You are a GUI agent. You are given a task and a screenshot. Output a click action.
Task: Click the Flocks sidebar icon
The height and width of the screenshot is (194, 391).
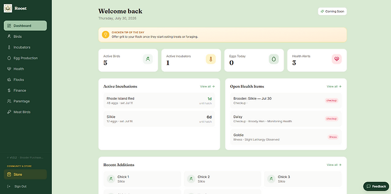(x=9, y=80)
